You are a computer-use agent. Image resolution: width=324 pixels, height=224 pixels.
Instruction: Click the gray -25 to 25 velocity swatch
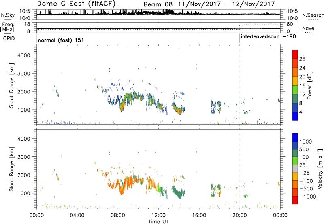point(295,169)
